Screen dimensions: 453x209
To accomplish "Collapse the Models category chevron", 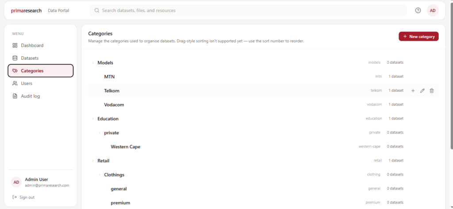I will [93, 63].
